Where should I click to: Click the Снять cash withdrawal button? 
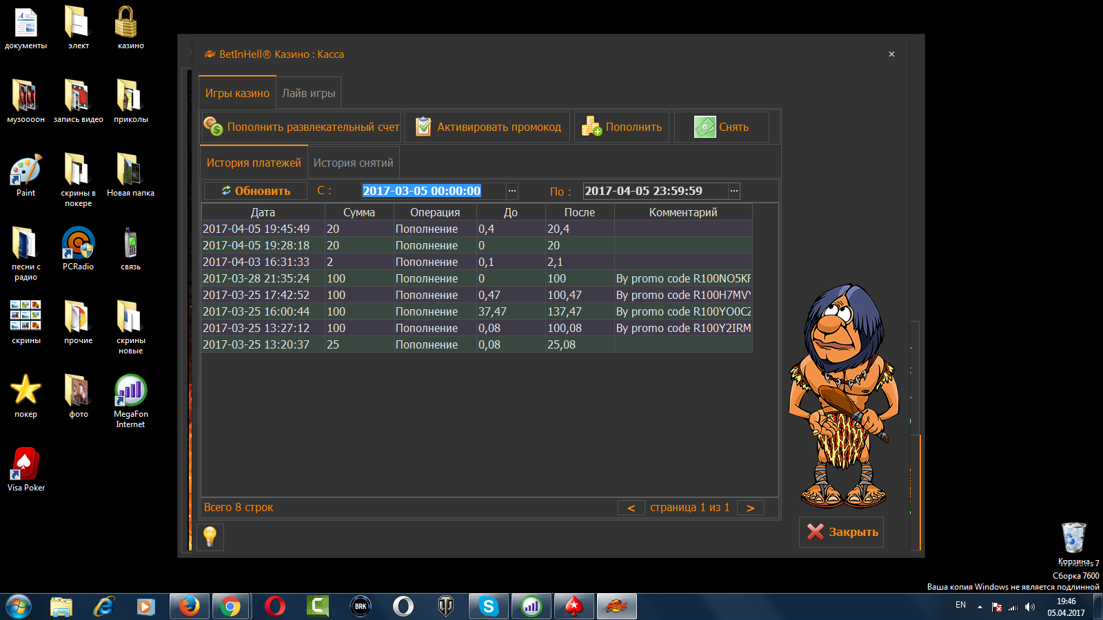point(722,127)
